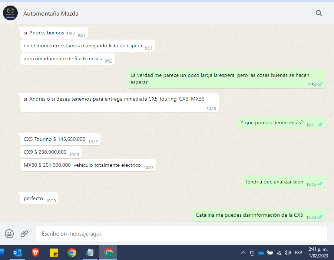Select message about "las cosas buenas se hacen esperar"

pos(226,79)
